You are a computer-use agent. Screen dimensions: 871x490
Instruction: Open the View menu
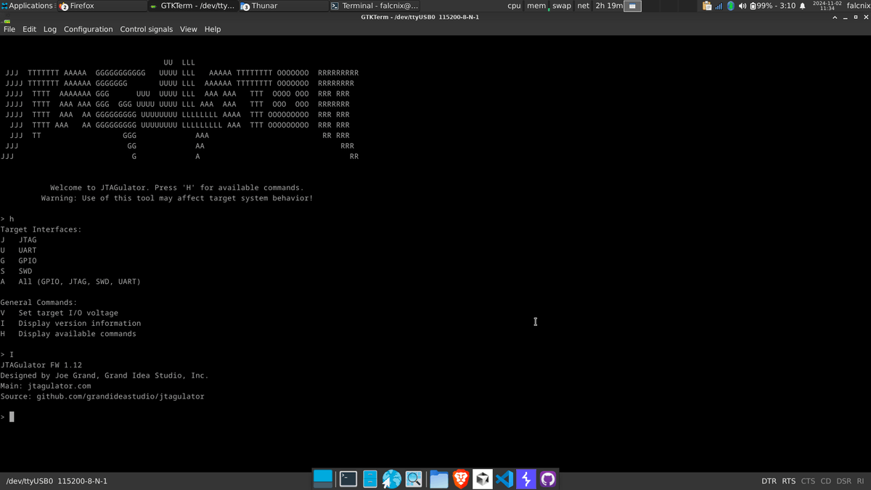point(189,29)
